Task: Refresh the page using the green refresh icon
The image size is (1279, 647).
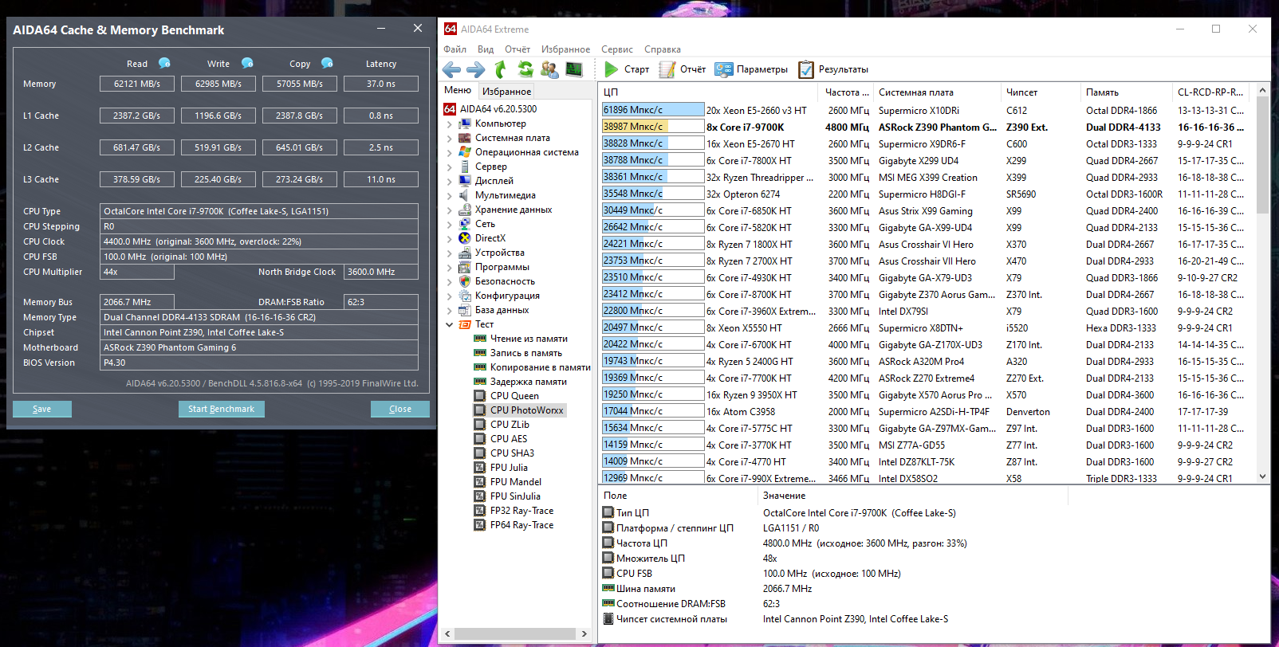Action: pyautogui.click(x=525, y=69)
